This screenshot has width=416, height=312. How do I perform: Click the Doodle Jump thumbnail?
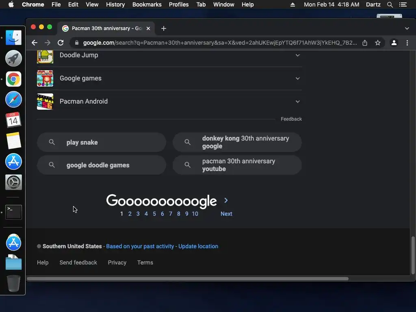click(45, 56)
